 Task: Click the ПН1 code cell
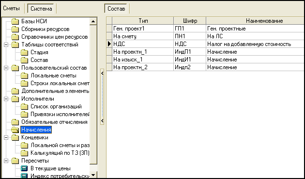[x=190, y=36]
